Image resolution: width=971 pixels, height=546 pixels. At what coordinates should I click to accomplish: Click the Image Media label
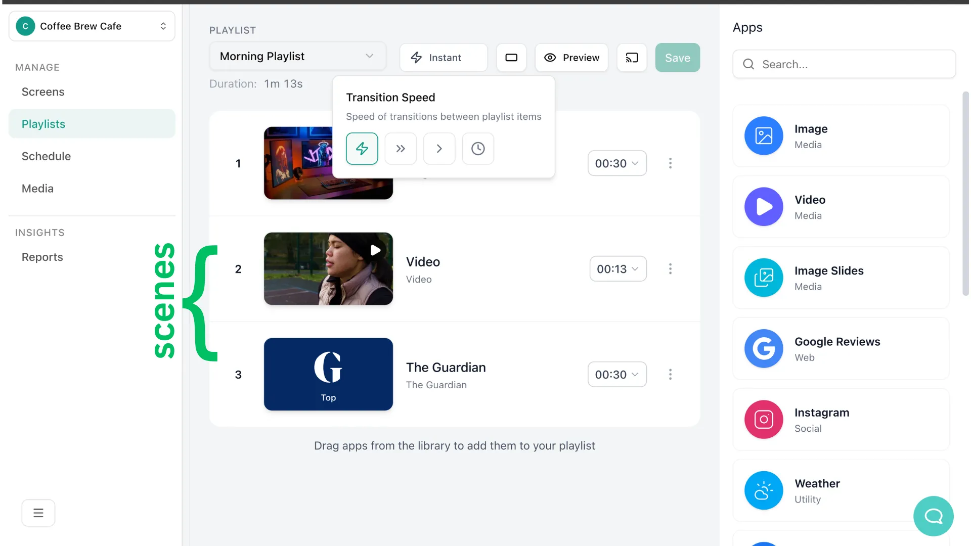811,136
